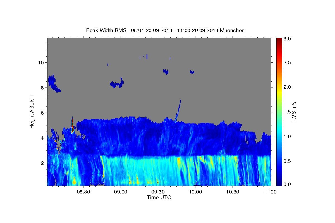Click the '10:30' time axis label
Screen dimensions: 335x223
(x=233, y=192)
